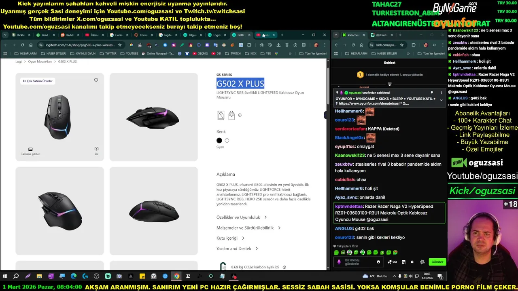Add G502 X PLUS to wishlist heart

click(x=96, y=80)
